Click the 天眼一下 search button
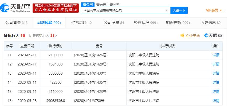 tap(179, 10)
